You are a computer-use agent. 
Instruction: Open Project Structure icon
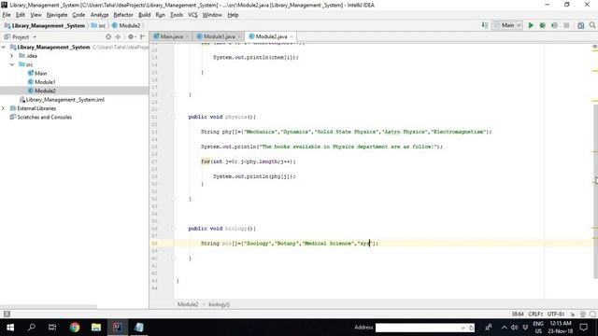[x=580, y=25]
